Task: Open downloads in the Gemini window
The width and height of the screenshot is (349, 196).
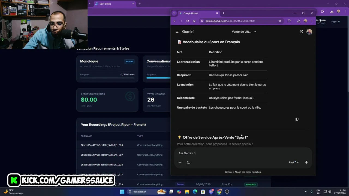Action: pyautogui.click(x=299, y=21)
